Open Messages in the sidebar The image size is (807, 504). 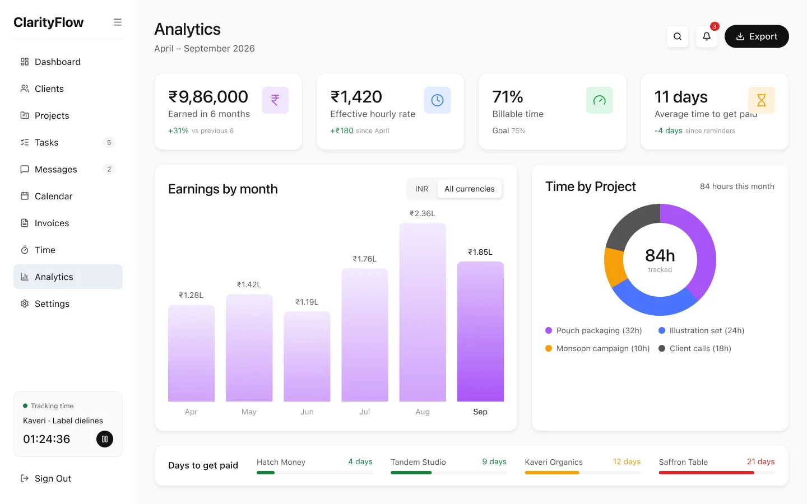click(x=68, y=169)
